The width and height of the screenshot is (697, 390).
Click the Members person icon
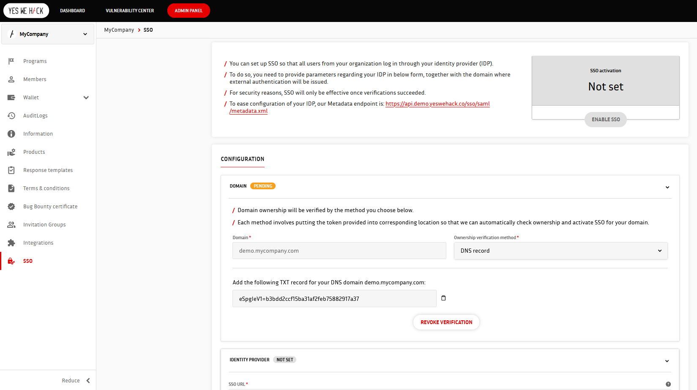click(11, 79)
